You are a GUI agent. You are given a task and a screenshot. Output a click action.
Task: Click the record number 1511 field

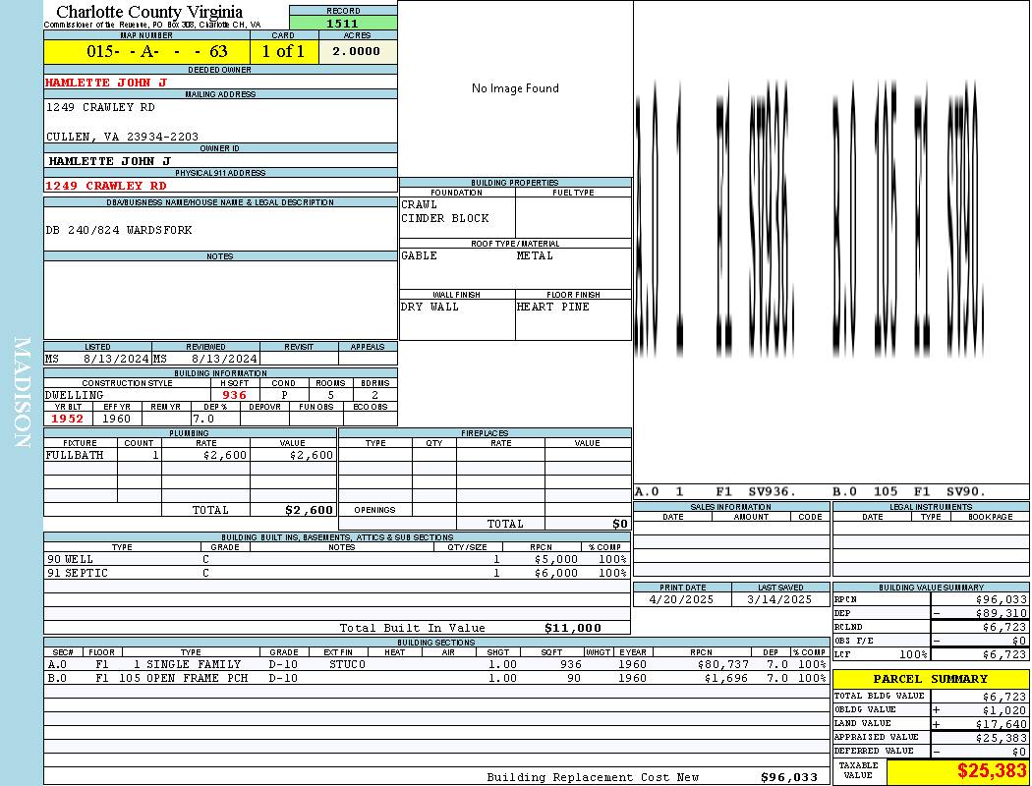[343, 23]
